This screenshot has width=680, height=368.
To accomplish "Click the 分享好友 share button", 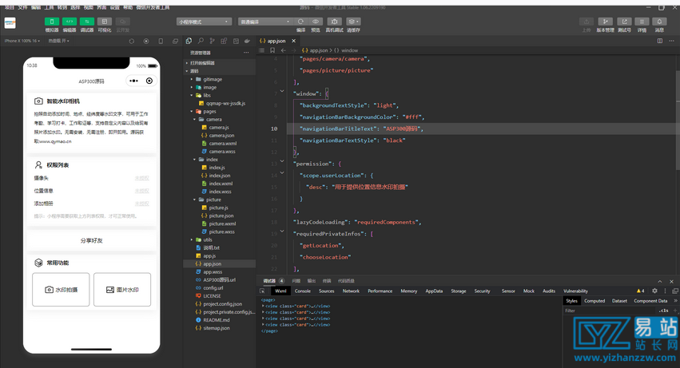I will 91,240.
